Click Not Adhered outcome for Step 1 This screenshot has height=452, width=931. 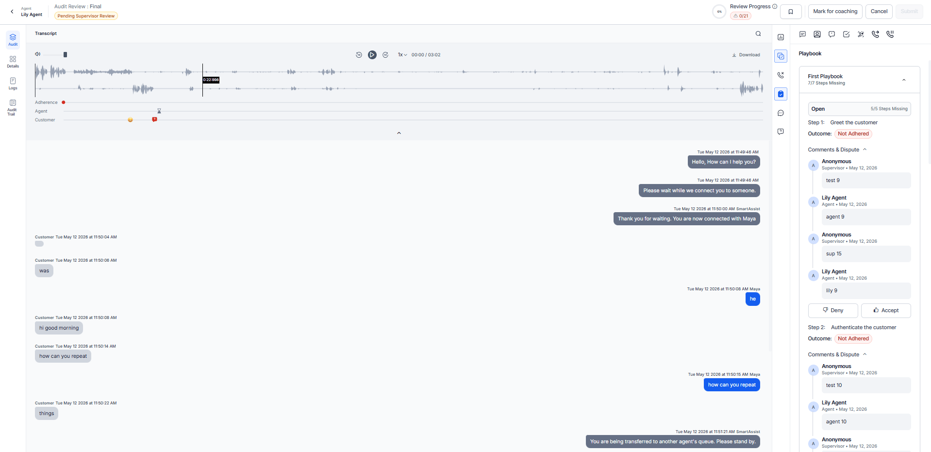tap(853, 134)
